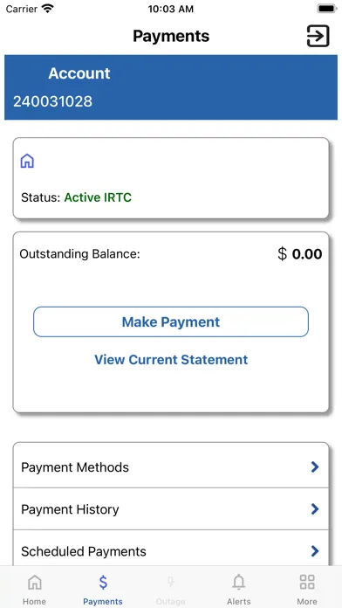The image size is (342, 608).
Task: Open the Home tab house icon
Action: (x=35, y=582)
